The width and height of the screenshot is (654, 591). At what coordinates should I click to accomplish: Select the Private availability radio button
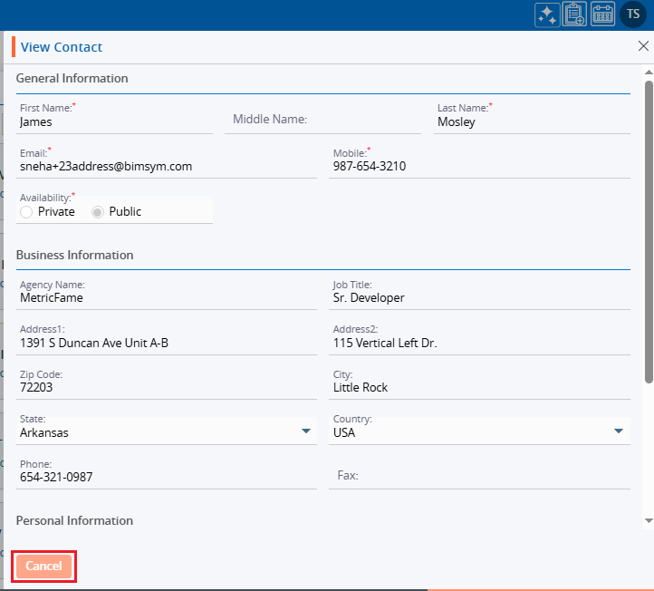(26, 212)
